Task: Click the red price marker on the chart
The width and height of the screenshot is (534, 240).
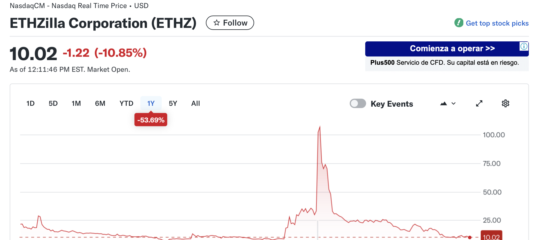Action: (470, 237)
